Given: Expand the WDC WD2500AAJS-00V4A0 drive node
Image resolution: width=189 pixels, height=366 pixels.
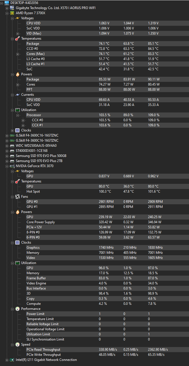Looking at the screenshot, I should [x=7, y=146].
